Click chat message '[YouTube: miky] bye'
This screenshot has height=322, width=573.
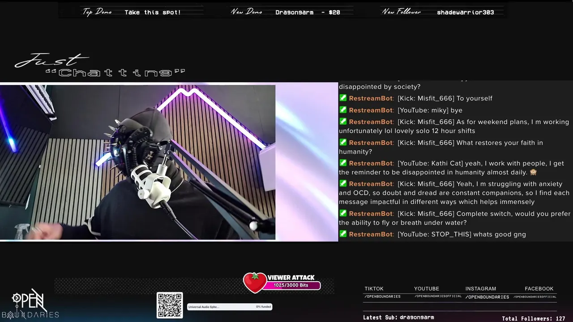click(x=430, y=110)
